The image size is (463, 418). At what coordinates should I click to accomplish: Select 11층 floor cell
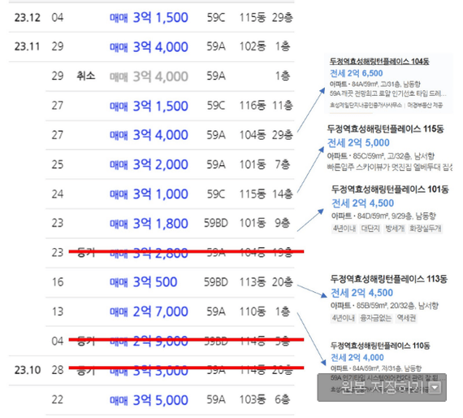point(283,106)
